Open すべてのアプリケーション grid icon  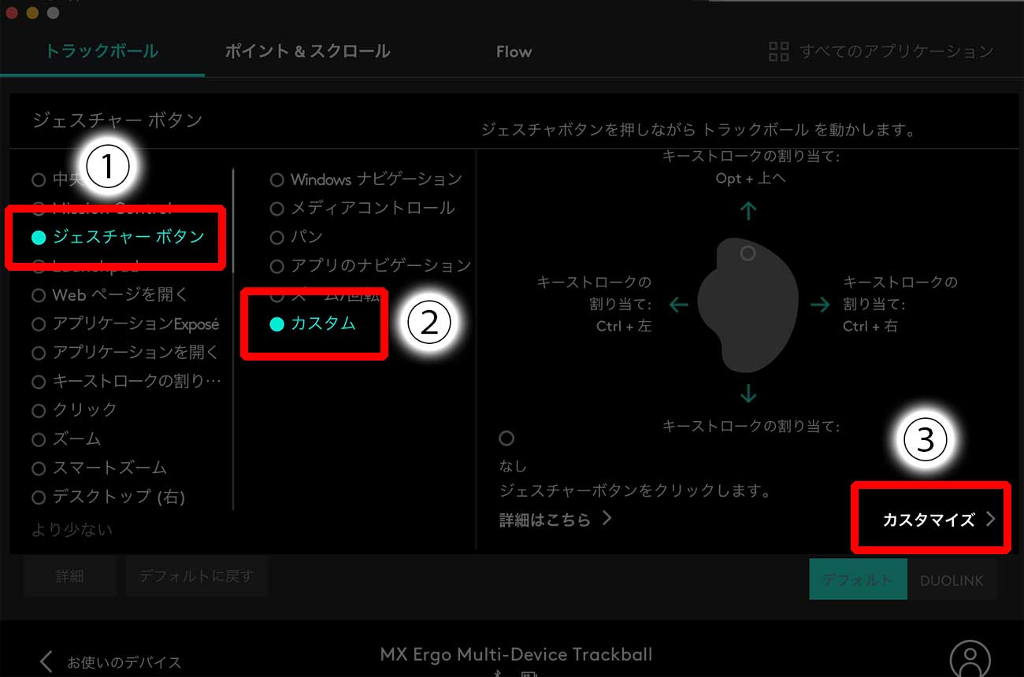[x=778, y=52]
